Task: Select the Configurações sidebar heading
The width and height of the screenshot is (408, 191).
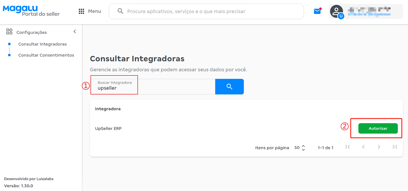Action: [x=31, y=32]
